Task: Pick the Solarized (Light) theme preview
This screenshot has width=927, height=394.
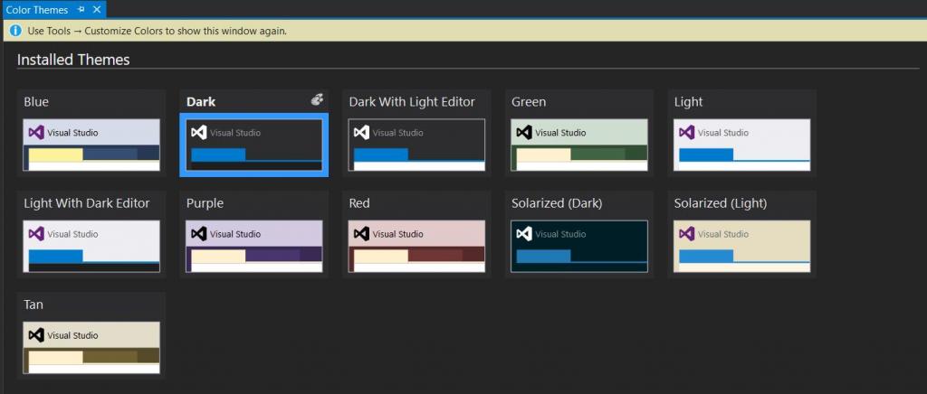Action: (742, 247)
